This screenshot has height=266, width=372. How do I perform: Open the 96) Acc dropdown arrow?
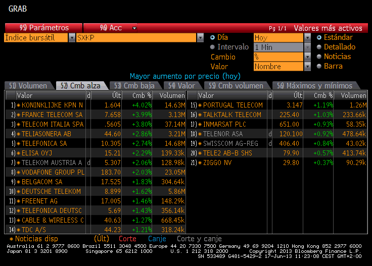134,28
